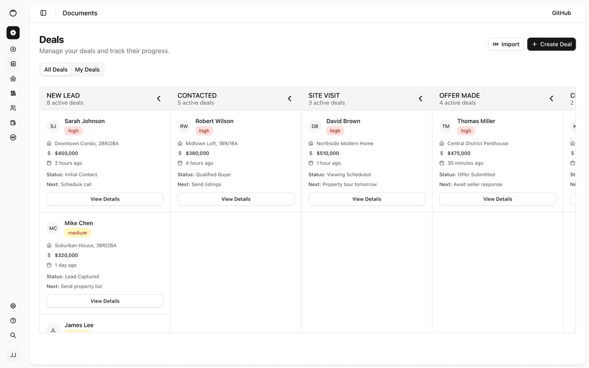Open settings gear icon in sidebar
The image size is (589, 368).
tap(13, 306)
